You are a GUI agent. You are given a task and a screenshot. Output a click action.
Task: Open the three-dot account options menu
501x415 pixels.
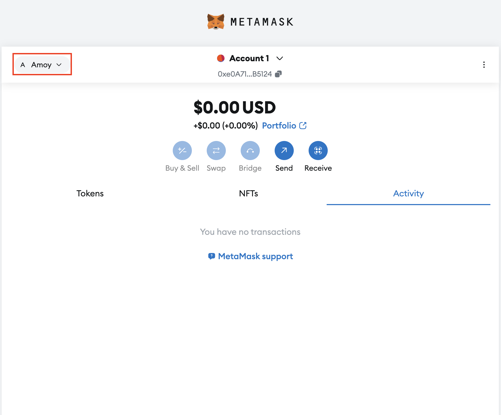pyautogui.click(x=484, y=65)
